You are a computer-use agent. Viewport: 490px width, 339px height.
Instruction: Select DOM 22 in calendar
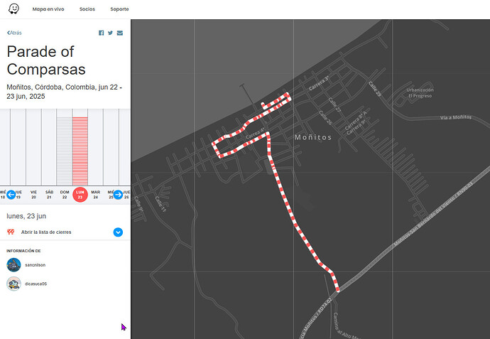pos(65,194)
